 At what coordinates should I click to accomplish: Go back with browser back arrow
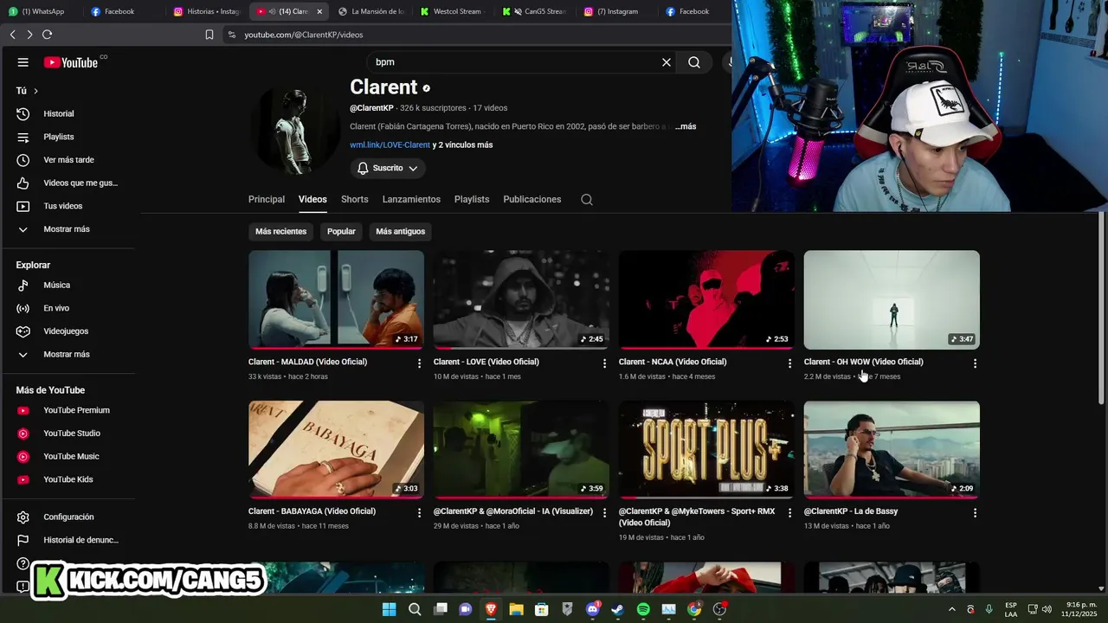coord(12,35)
